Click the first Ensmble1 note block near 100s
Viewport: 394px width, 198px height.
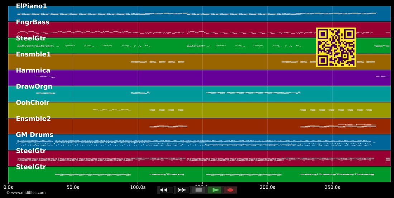(x=139, y=62)
